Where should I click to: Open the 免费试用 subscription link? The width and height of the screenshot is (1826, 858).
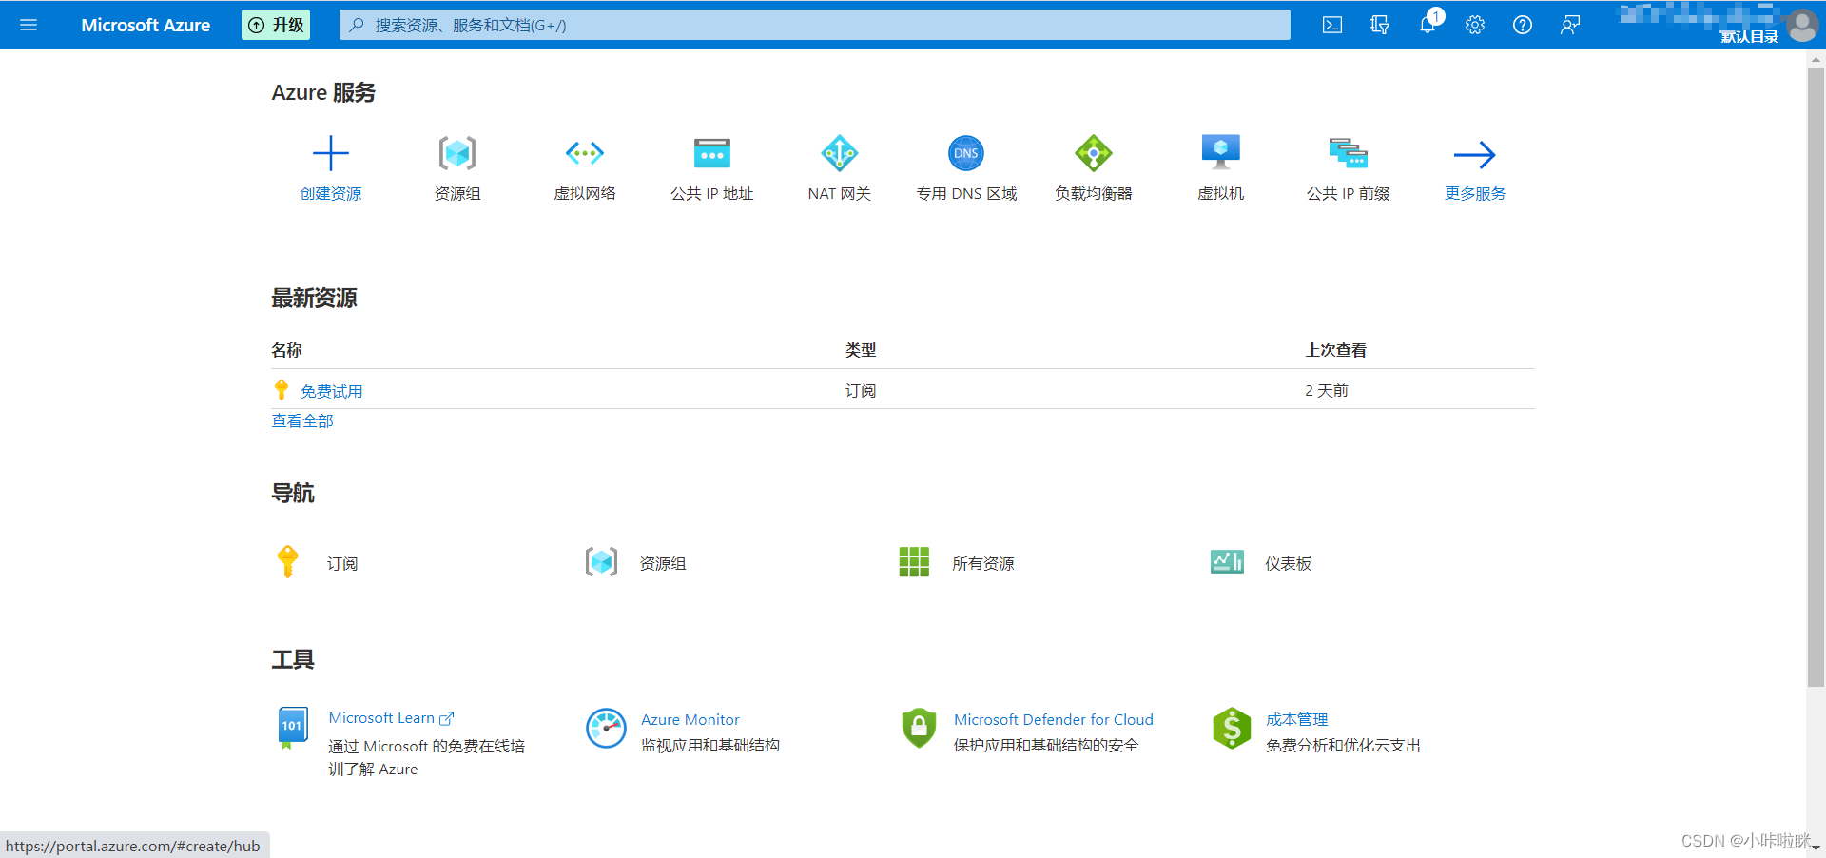332,391
